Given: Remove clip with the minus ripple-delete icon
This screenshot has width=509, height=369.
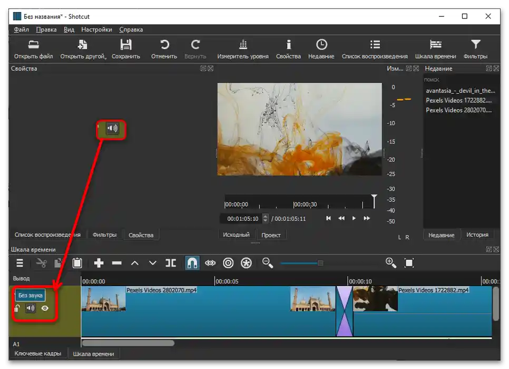Looking at the screenshot, I should pos(117,263).
